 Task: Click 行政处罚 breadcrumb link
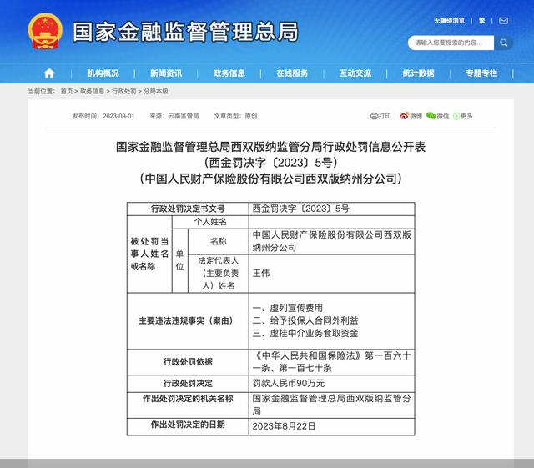tap(125, 91)
